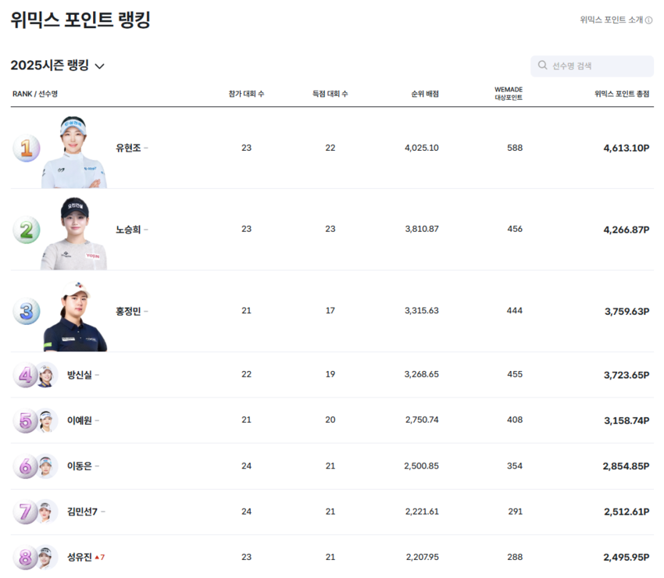
Task: Click 홍정민's large profile photo
Action: 76,316
